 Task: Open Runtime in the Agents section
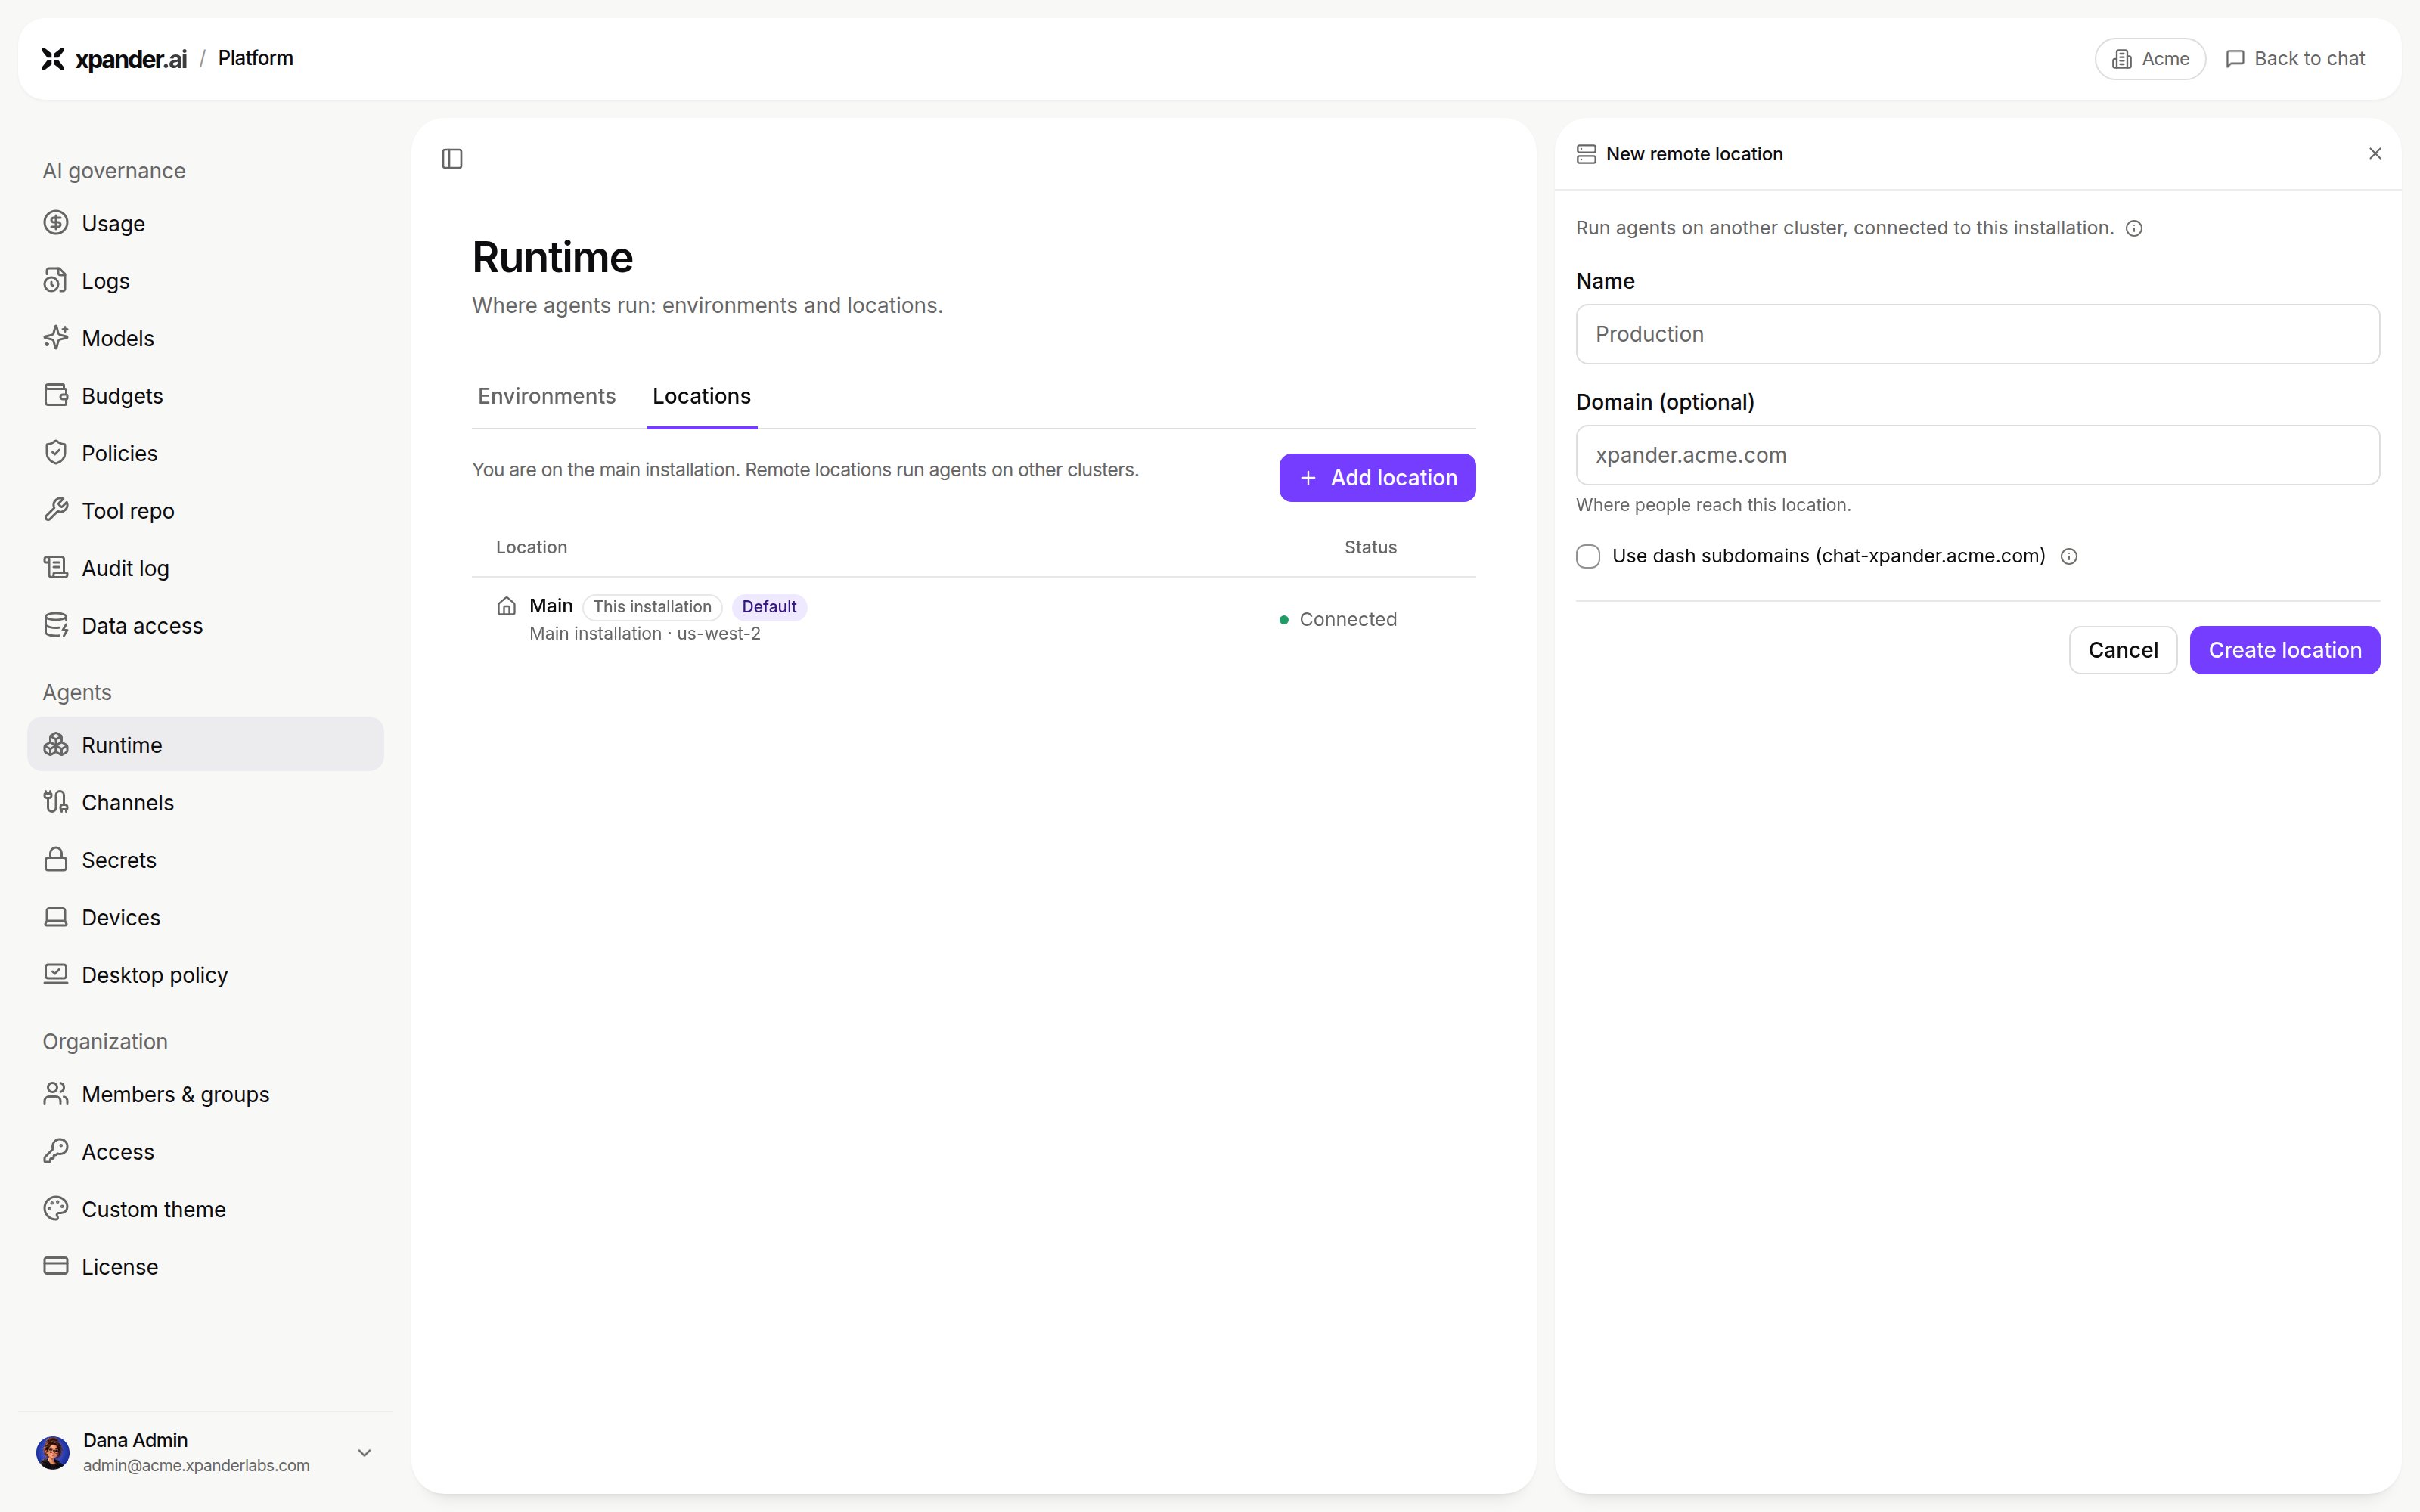tap(205, 745)
